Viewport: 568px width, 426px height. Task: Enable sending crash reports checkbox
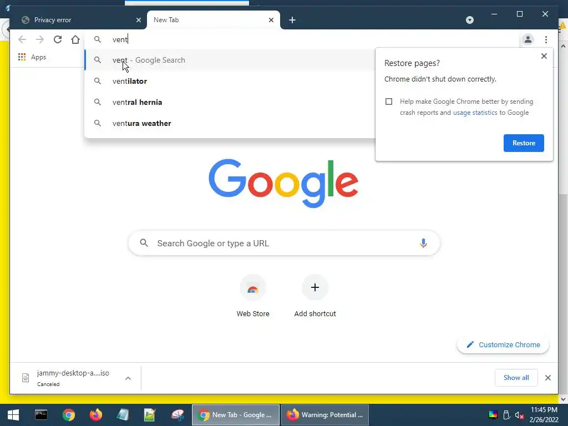pos(389,102)
